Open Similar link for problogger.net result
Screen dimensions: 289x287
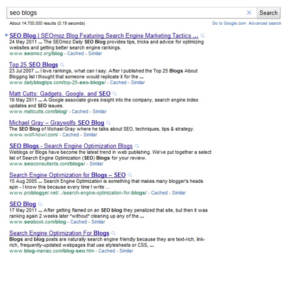coord(179,193)
